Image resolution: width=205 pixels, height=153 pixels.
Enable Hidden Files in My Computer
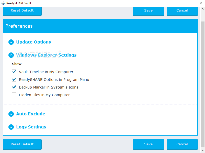click(14, 95)
